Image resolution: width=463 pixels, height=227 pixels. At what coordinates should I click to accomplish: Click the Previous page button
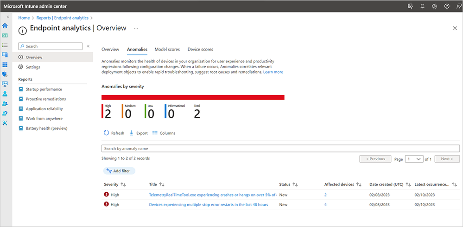click(x=375, y=159)
